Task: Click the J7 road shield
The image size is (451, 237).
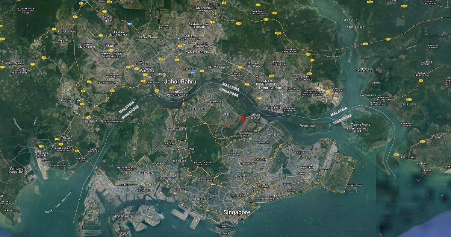Action: (44, 58)
